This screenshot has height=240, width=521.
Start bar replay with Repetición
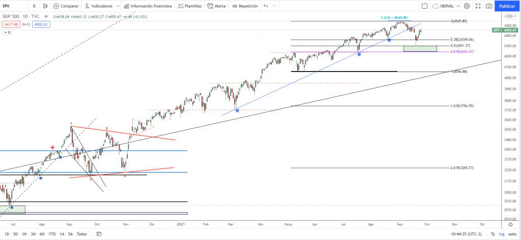pos(245,6)
